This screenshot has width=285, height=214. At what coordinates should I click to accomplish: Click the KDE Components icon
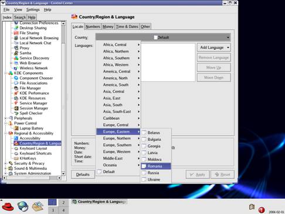click(x=11, y=73)
